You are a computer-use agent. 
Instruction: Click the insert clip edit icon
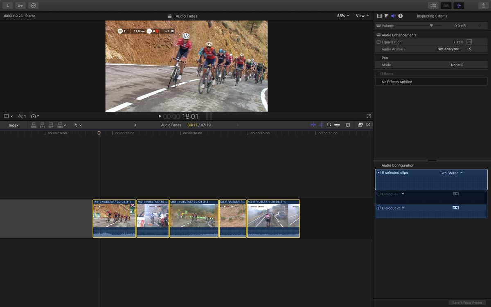pyautogui.click(x=42, y=125)
